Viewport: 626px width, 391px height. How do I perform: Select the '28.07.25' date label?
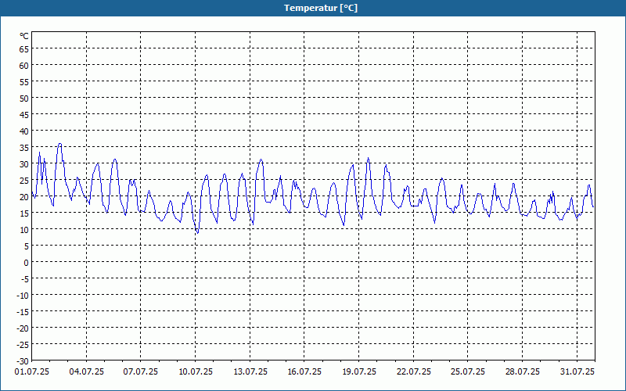point(522,371)
